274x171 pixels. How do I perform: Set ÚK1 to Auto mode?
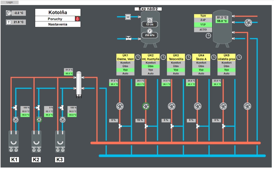(125, 74)
